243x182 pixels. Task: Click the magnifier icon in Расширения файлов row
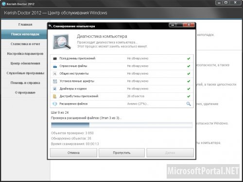pos(189,104)
